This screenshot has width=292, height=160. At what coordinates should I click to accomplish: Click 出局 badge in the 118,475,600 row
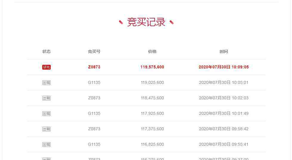46,98
